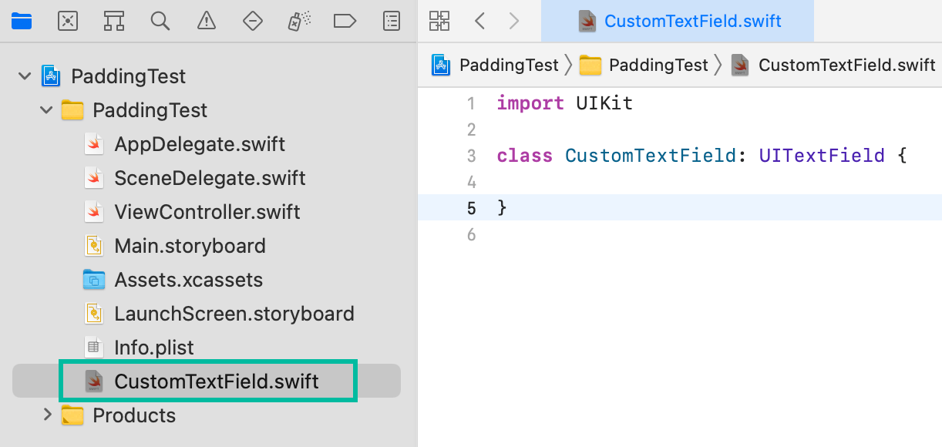This screenshot has height=447, width=942.
Task: Show the Symbol navigator
Action: coord(114,21)
